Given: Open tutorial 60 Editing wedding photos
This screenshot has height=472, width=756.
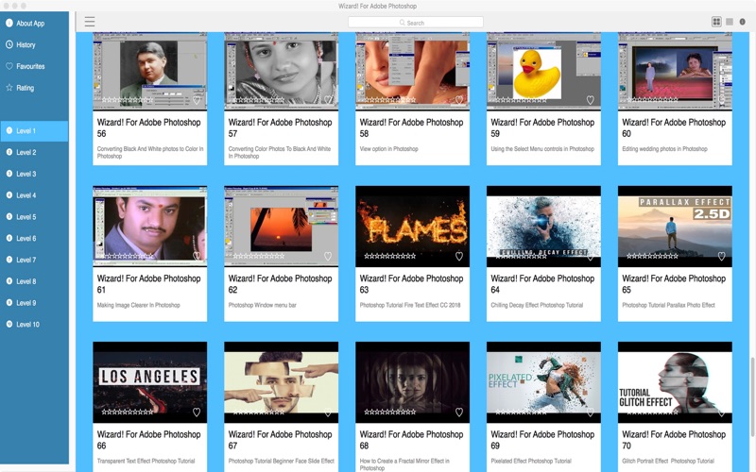Looking at the screenshot, I should click(x=674, y=127).
